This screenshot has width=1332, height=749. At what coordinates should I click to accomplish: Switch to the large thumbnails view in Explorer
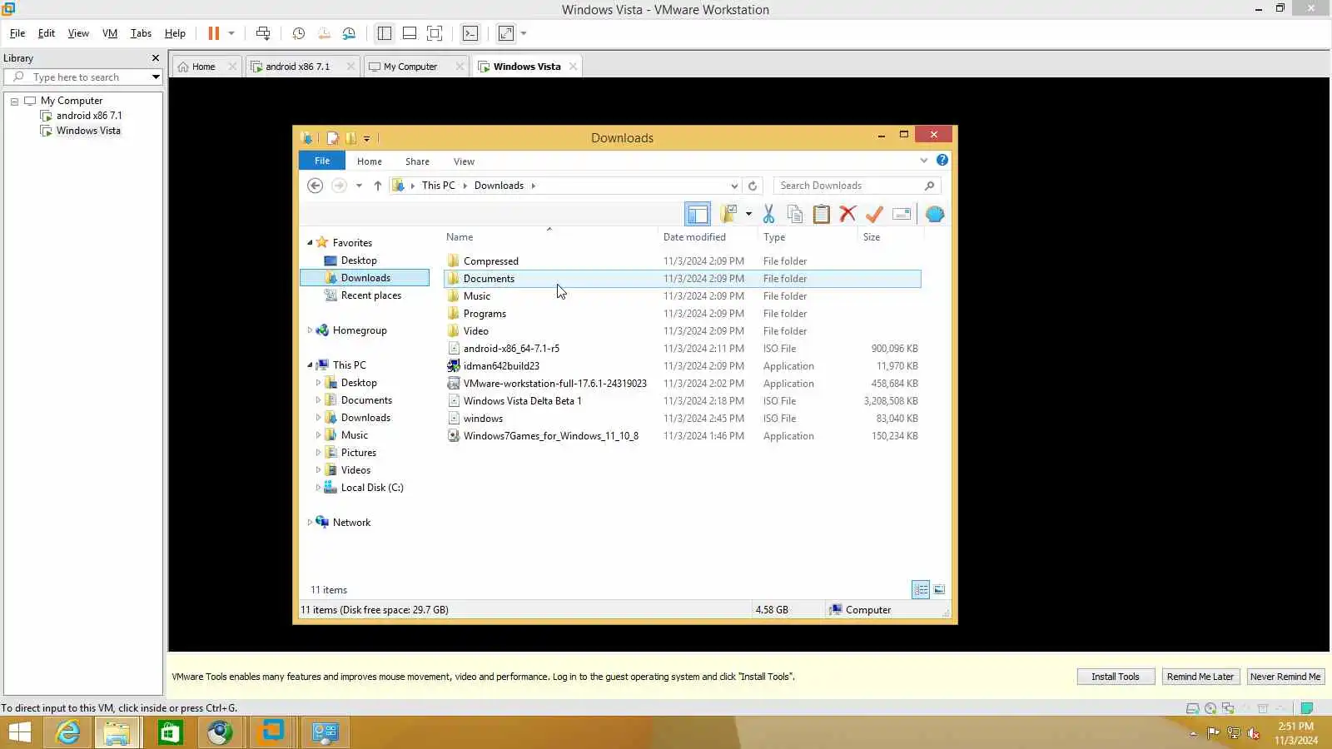pyautogui.click(x=939, y=590)
